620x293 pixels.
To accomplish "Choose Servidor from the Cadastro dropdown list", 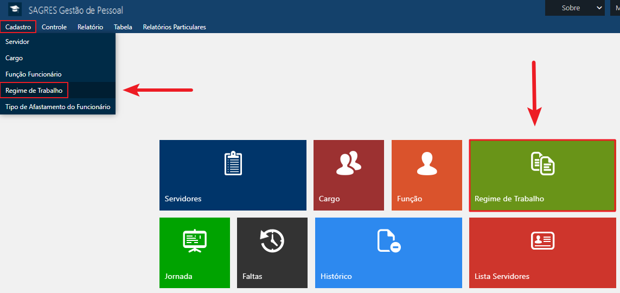I will tap(17, 42).
